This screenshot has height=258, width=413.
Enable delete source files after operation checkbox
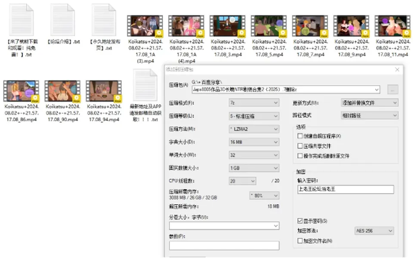point(300,155)
